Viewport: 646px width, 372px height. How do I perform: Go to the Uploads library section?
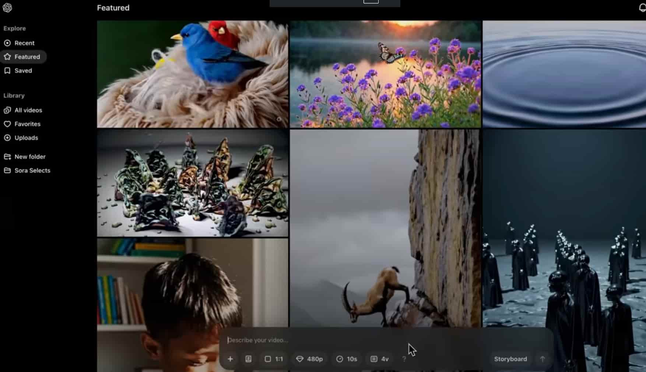[21, 138]
